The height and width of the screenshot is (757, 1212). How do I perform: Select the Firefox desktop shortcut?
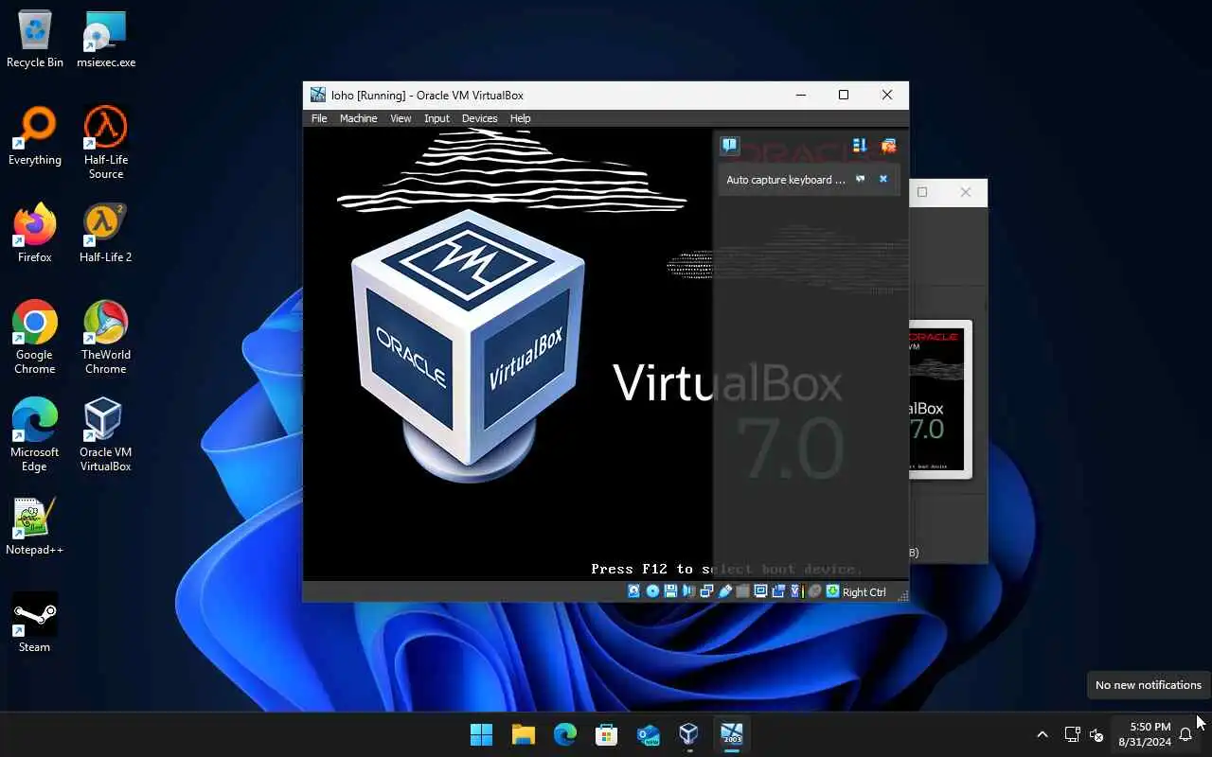click(35, 234)
